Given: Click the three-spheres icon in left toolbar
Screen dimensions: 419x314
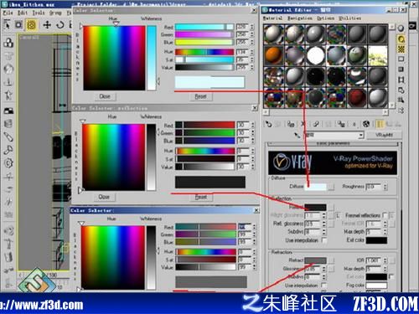Looking at the screenshot, I should pos(8,43).
